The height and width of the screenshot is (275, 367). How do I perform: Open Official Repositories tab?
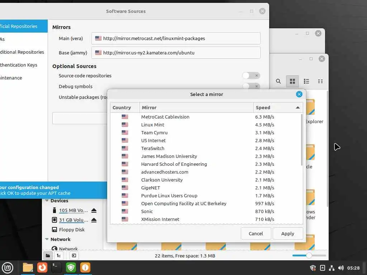pos(24,26)
